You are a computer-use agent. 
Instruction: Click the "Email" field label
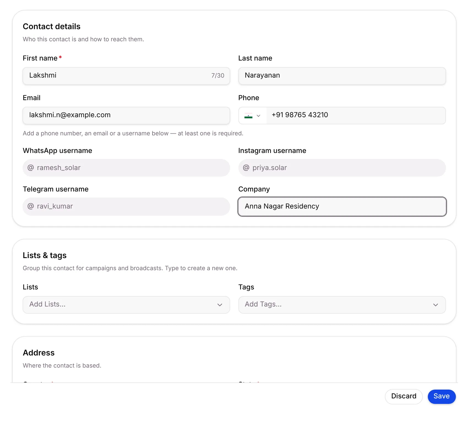coord(31,98)
